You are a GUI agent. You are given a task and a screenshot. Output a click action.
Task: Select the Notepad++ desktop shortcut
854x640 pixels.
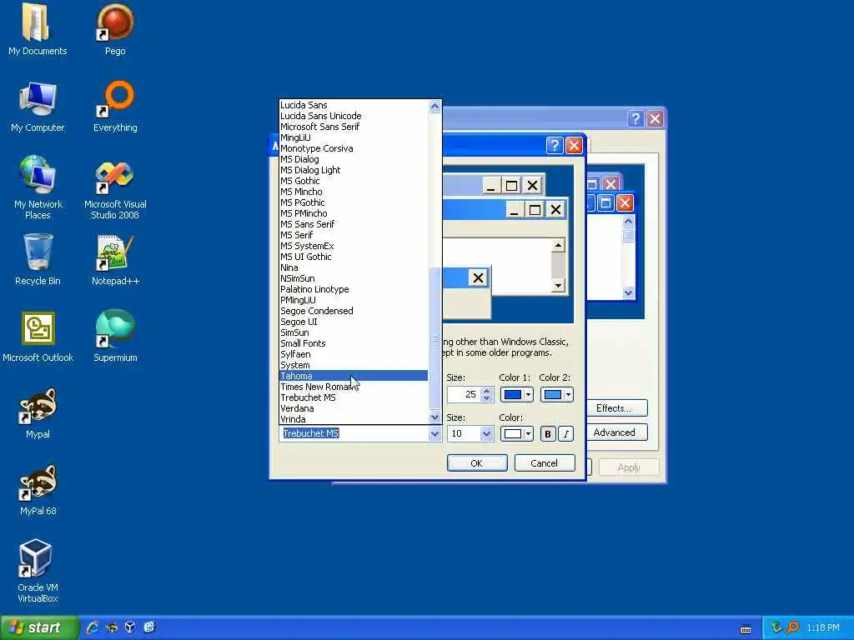tap(115, 260)
